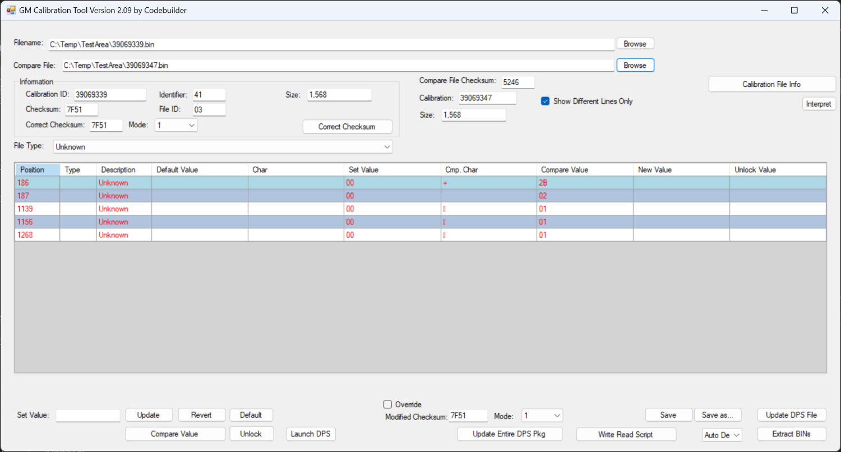Launch DPS from the bottom bar
This screenshot has height=452, width=841.
(311, 434)
